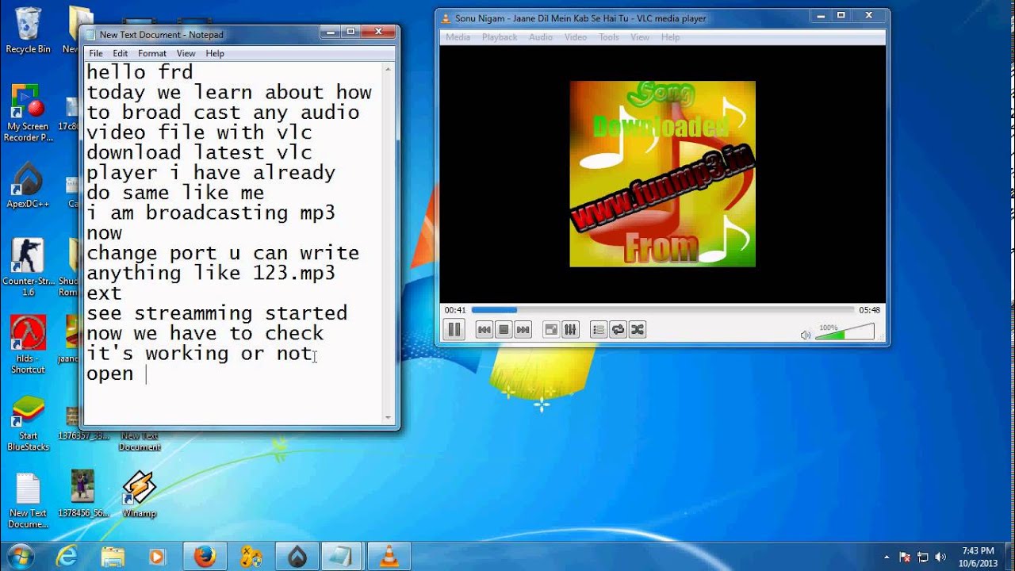
Task: Seek on the VLC progress bar
Action: (663, 310)
